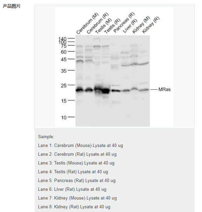202x212 pixels.
Task: Select Lane 4 Testis (Rat) Lysate line
Action: click(x=73, y=172)
